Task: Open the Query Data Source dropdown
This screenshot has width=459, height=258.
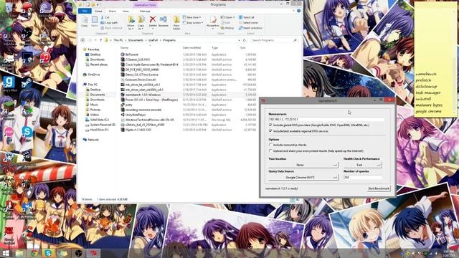Action: click(303, 177)
